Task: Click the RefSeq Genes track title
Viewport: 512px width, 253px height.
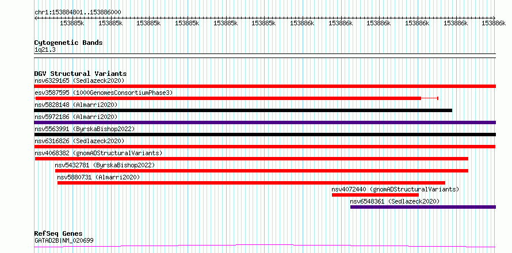Action: point(59,234)
